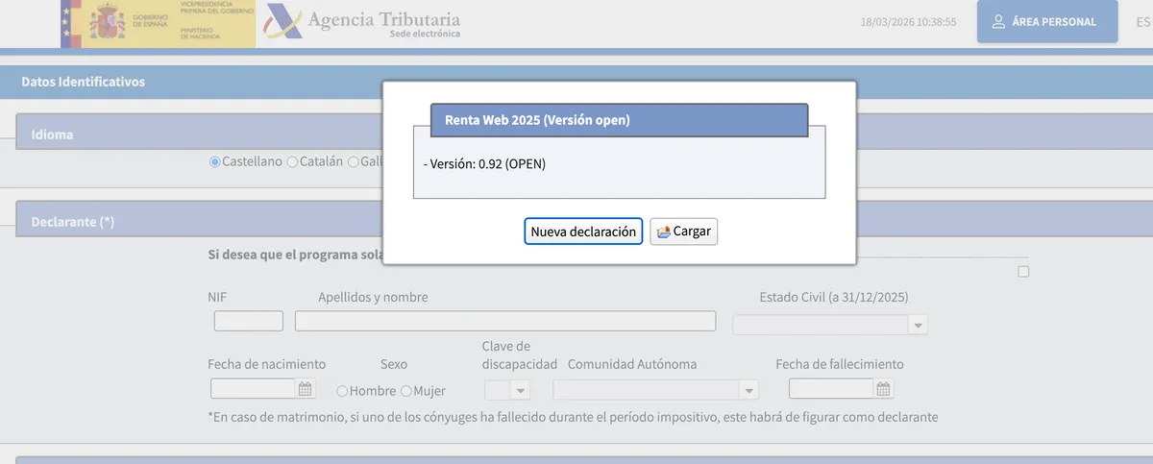This screenshot has height=464, width=1153.
Task: Select Mujer for Sexo
Action: (406, 391)
